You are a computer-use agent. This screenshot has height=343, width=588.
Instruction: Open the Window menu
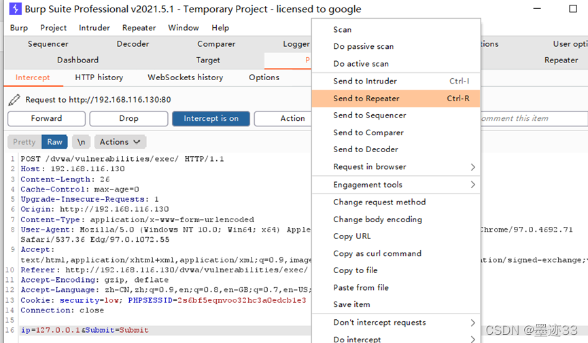184,28
